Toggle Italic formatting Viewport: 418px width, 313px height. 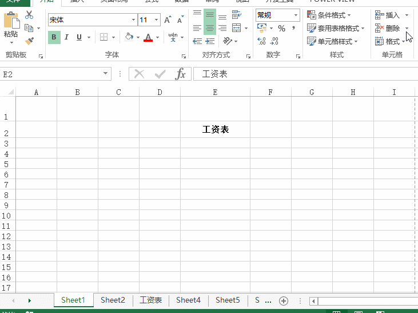(66, 37)
